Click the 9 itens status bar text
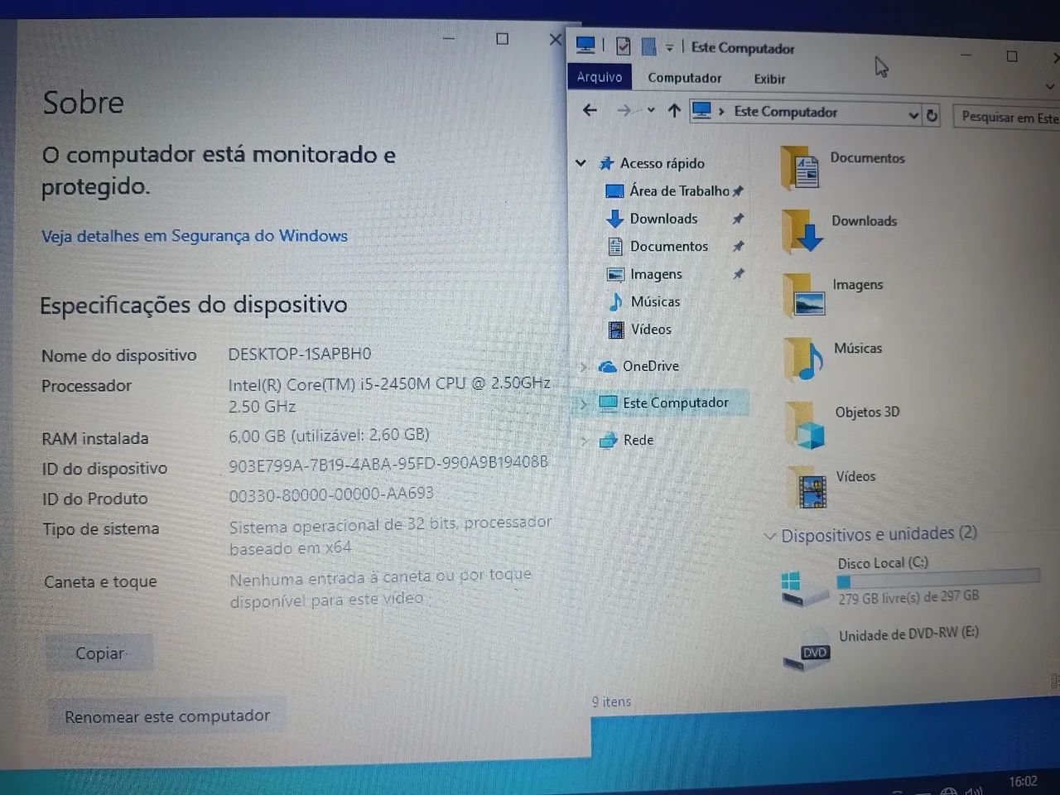The image size is (1060, 795). [x=611, y=701]
